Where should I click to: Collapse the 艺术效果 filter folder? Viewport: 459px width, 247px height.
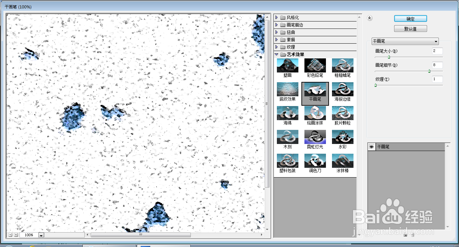(277, 54)
